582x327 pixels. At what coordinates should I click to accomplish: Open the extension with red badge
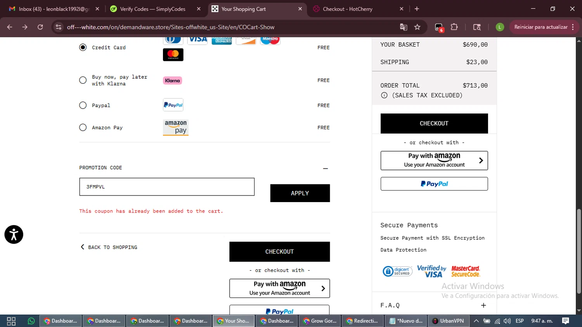point(439,27)
